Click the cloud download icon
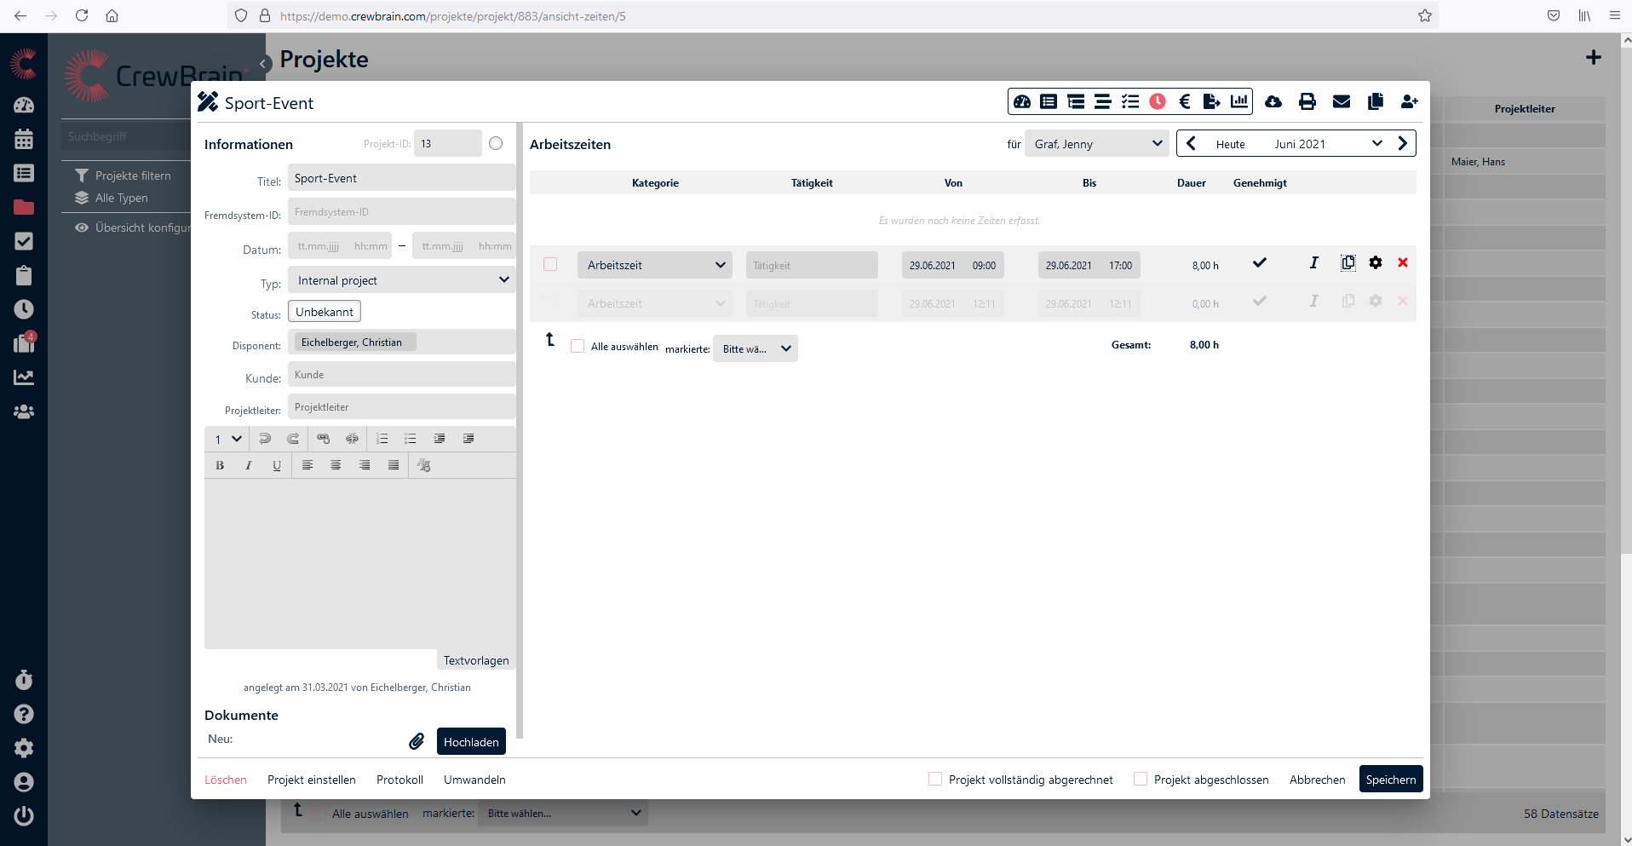 click(1273, 101)
